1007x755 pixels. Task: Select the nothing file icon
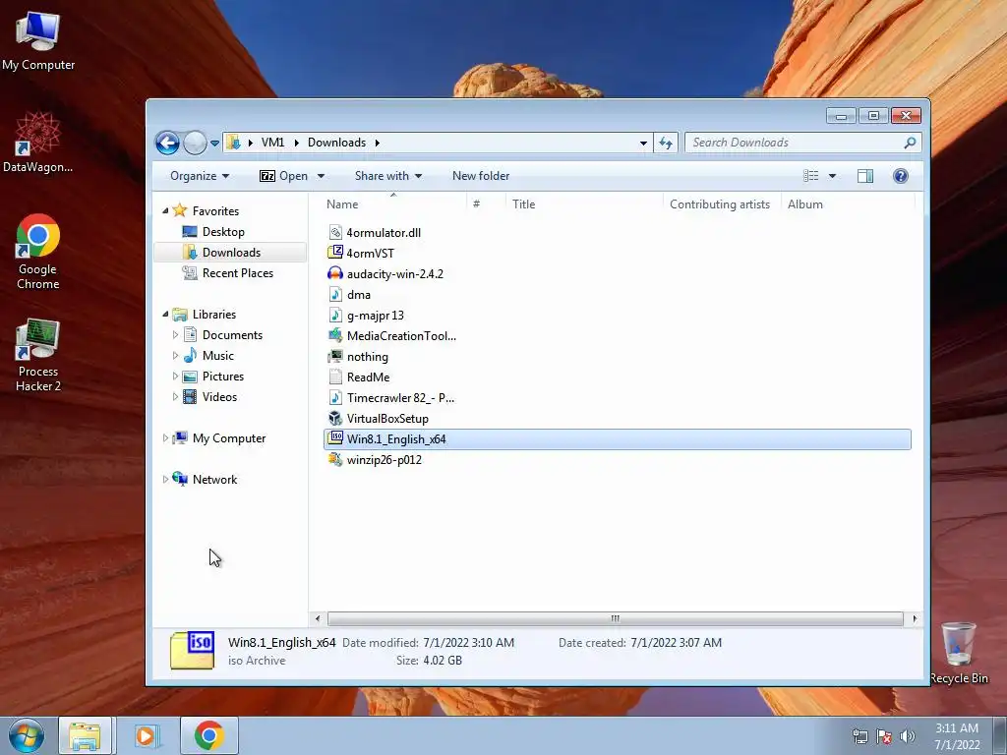tap(335, 356)
